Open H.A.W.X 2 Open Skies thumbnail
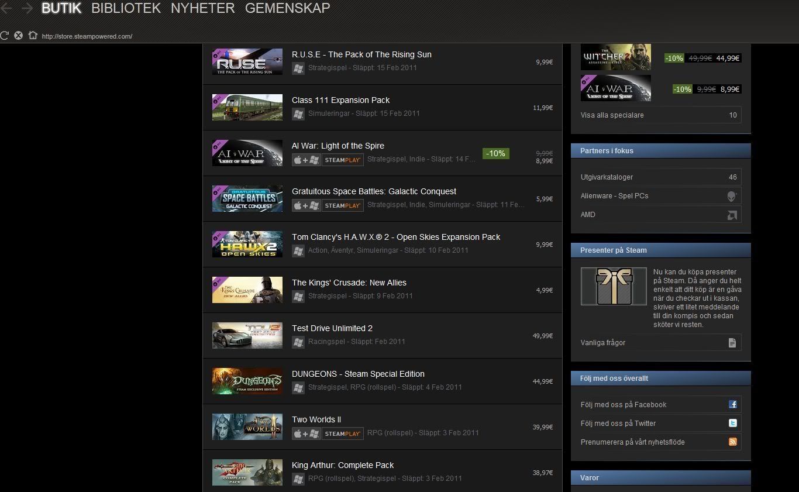This screenshot has width=799, height=492. pyautogui.click(x=247, y=244)
